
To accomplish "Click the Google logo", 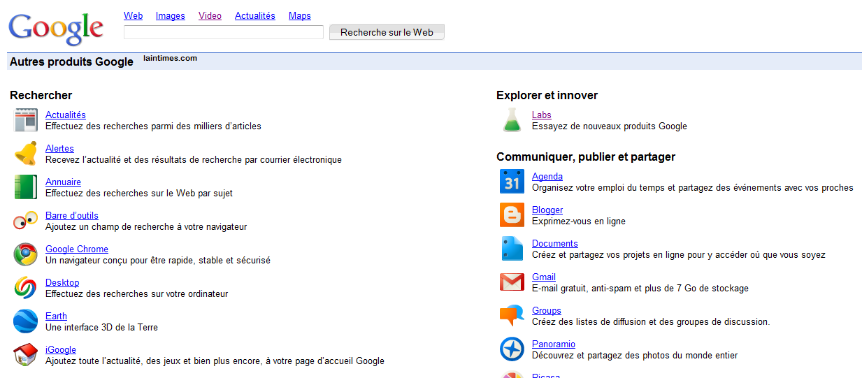I will (56, 29).
